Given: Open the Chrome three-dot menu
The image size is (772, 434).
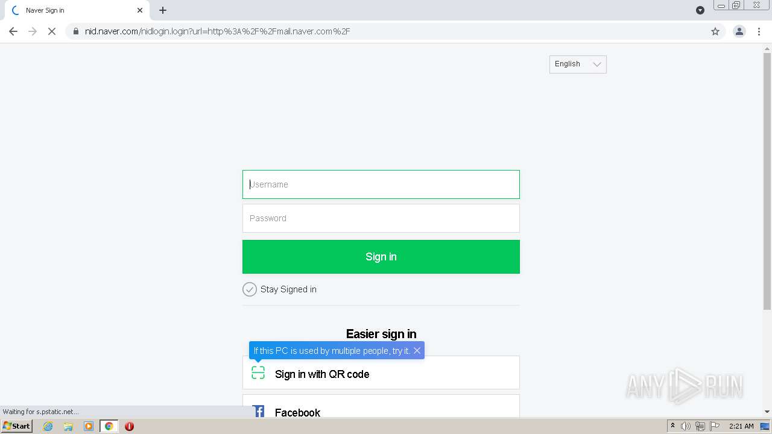Looking at the screenshot, I should point(759,31).
